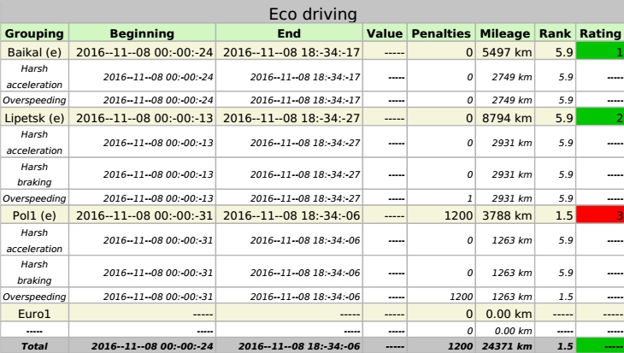Click the green rating cell for Baikal (e)
Screen dimensions: 624x353
600,50
